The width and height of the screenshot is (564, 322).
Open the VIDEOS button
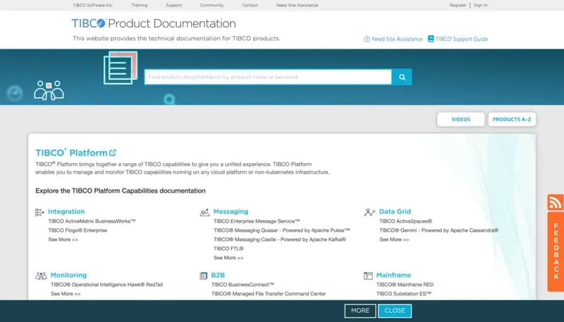coord(461,120)
